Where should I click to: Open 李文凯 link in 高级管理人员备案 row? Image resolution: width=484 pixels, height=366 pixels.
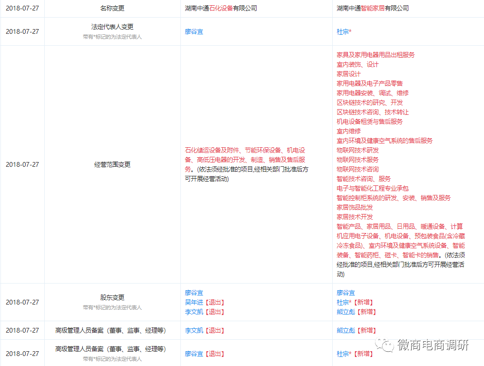tap(194, 330)
